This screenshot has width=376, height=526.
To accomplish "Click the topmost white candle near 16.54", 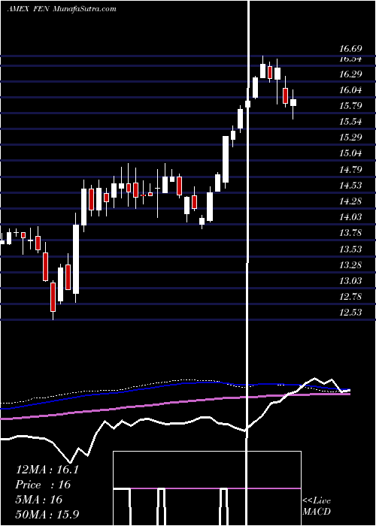I will point(263,71).
